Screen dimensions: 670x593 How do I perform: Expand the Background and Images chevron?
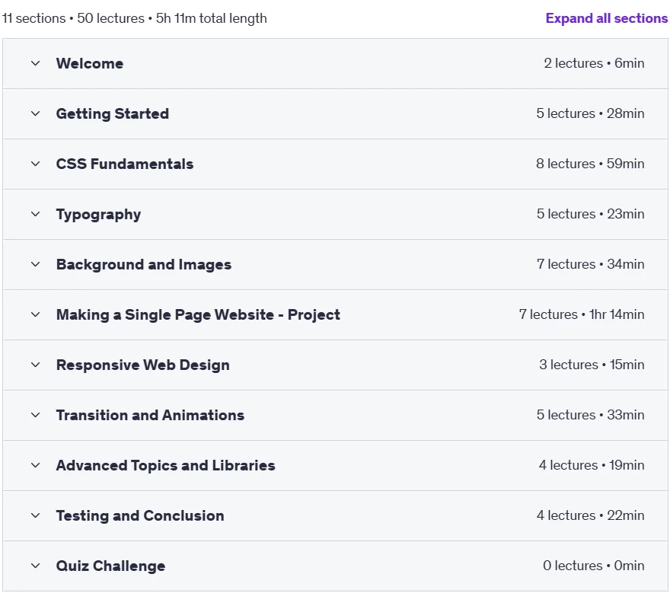[x=36, y=264]
